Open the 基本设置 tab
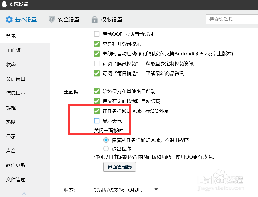 click(x=26, y=19)
